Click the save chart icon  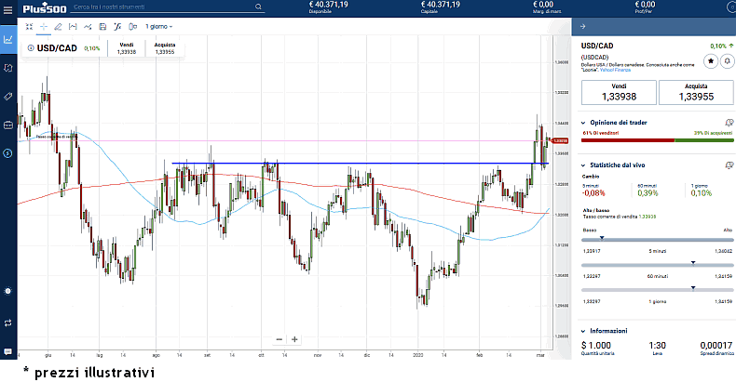pos(102,26)
